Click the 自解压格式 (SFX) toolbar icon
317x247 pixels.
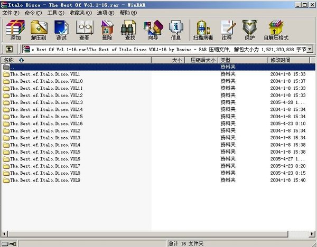tap(276, 30)
